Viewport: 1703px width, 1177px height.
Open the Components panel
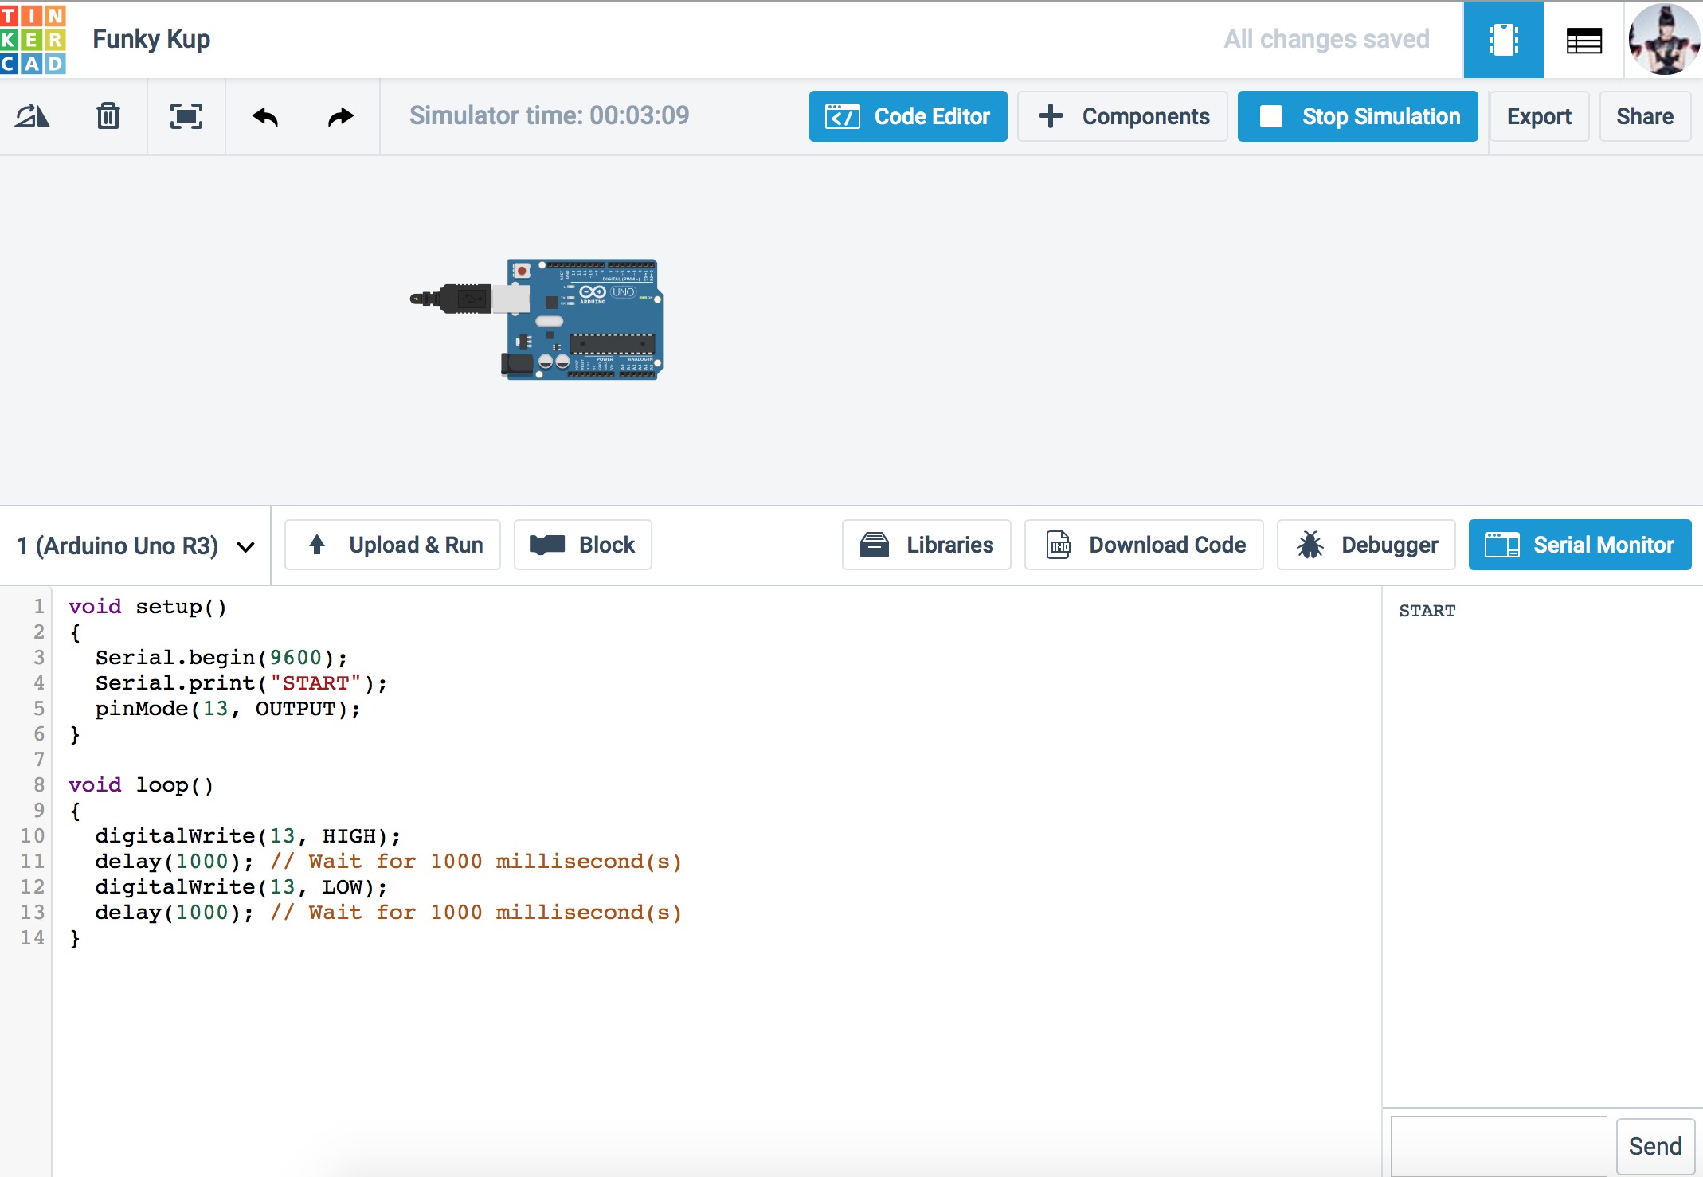point(1122,116)
